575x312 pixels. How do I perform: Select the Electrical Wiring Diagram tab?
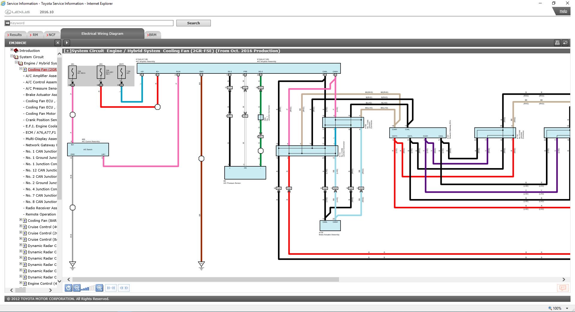tap(102, 34)
